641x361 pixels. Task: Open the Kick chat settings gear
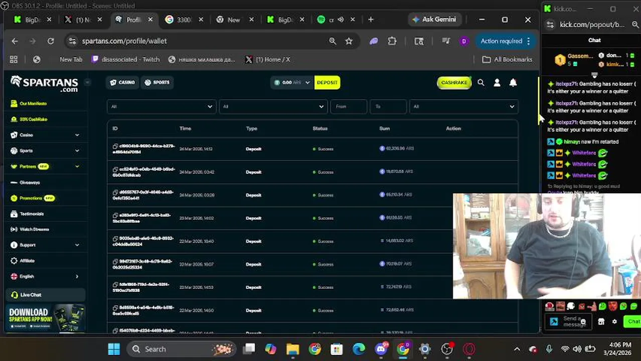[x=614, y=321]
